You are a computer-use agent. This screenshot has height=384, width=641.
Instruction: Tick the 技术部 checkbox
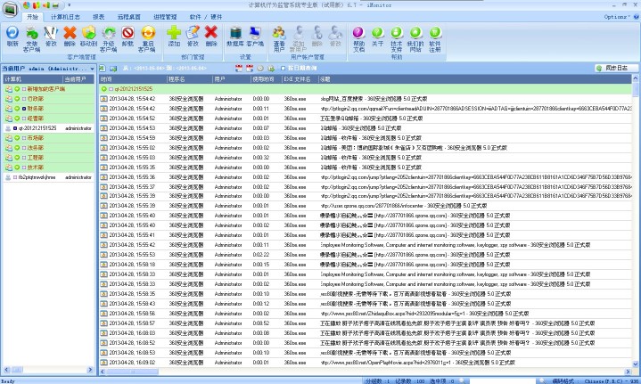click(24, 167)
